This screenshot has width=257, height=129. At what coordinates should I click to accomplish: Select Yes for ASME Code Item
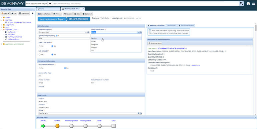(39, 46)
